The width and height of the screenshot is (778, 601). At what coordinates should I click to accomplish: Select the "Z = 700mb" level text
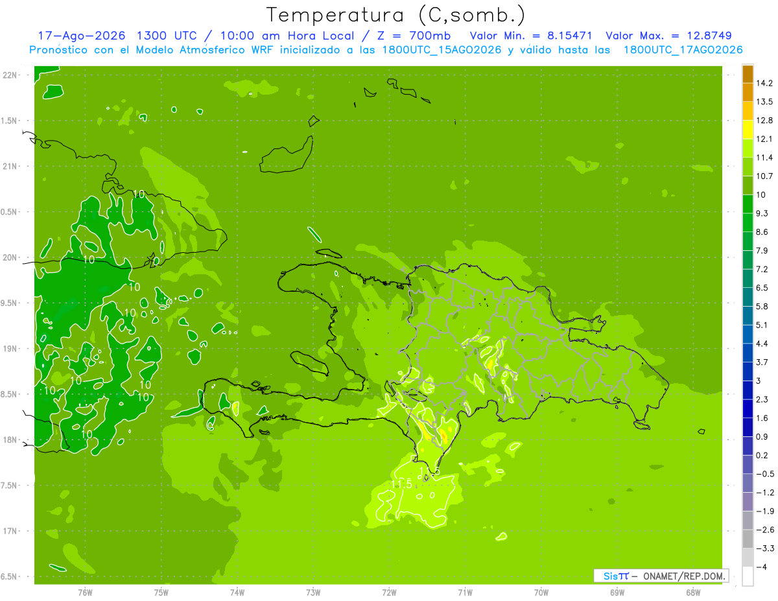[x=415, y=36]
